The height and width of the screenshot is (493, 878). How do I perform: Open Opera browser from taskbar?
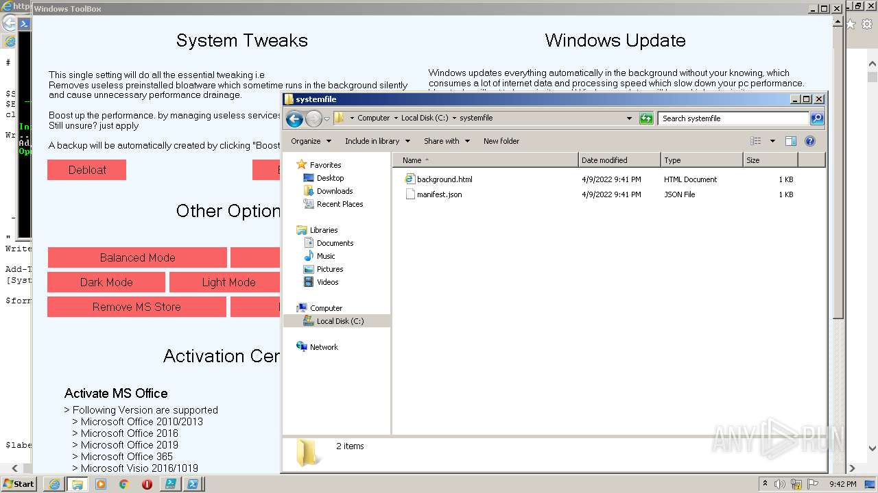[147, 484]
